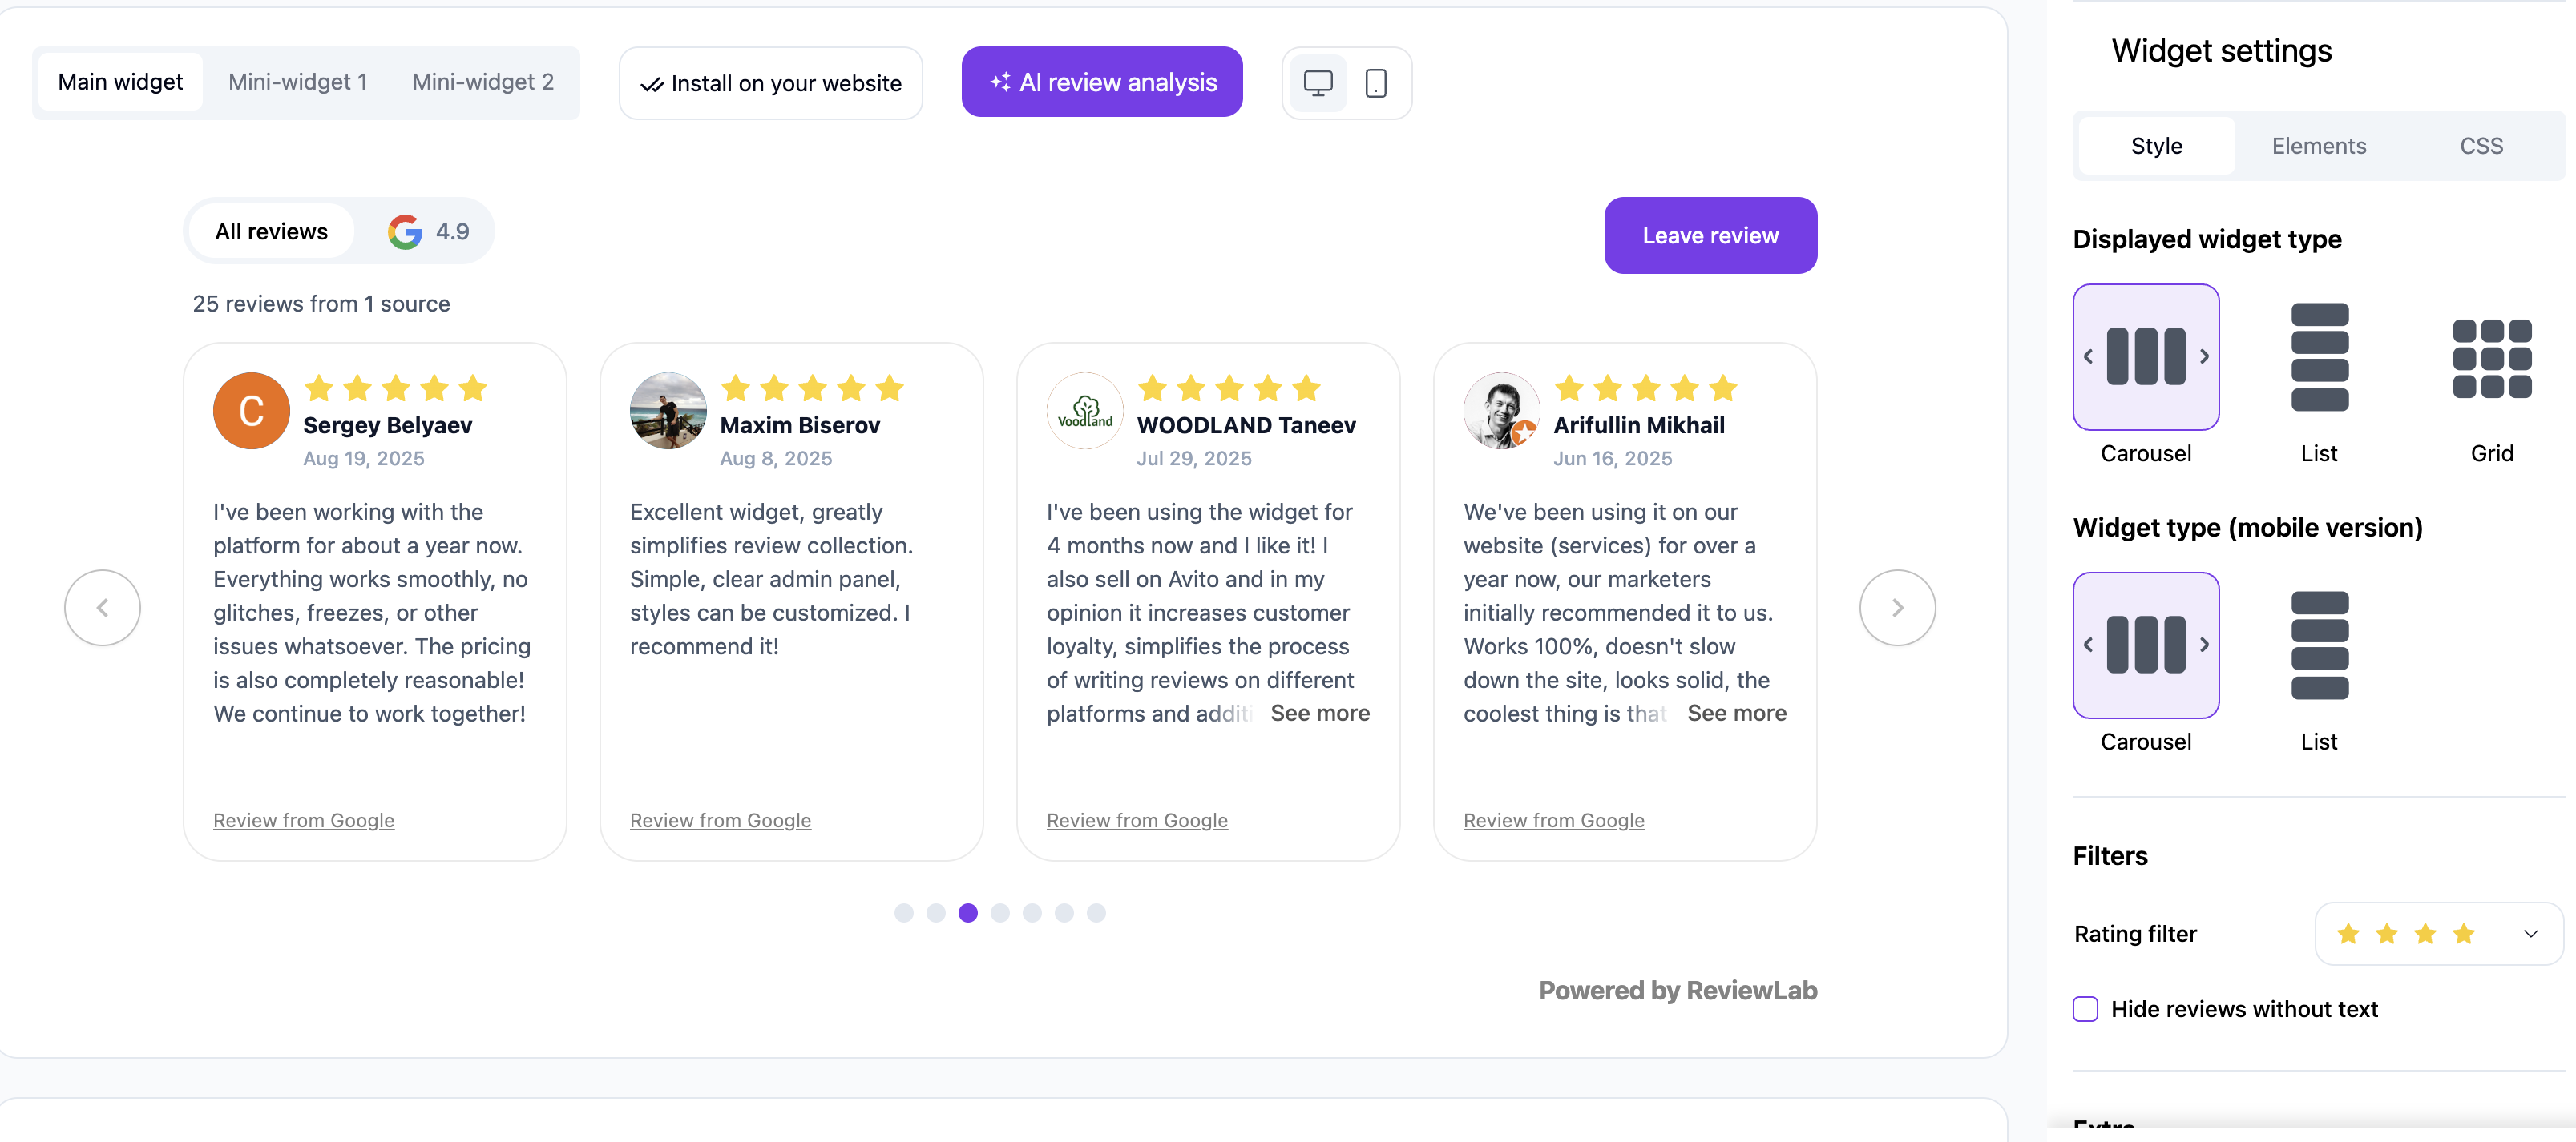Switch to mobile preview icon
This screenshot has width=2576, height=1142.
[1376, 83]
